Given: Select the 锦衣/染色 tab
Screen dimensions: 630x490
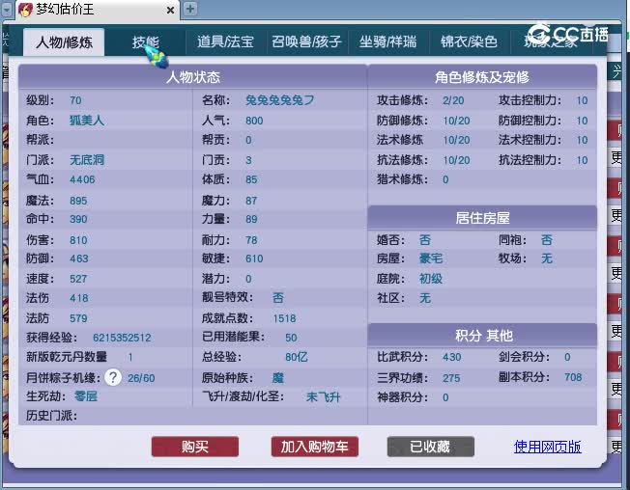Looking at the screenshot, I should (x=469, y=41).
